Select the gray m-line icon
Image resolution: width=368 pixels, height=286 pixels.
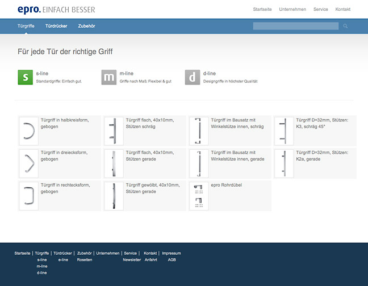(109, 77)
